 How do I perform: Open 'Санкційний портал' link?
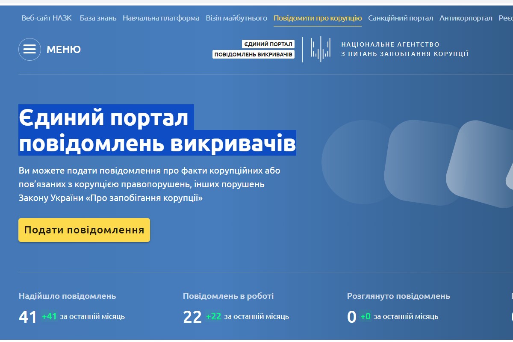(401, 18)
